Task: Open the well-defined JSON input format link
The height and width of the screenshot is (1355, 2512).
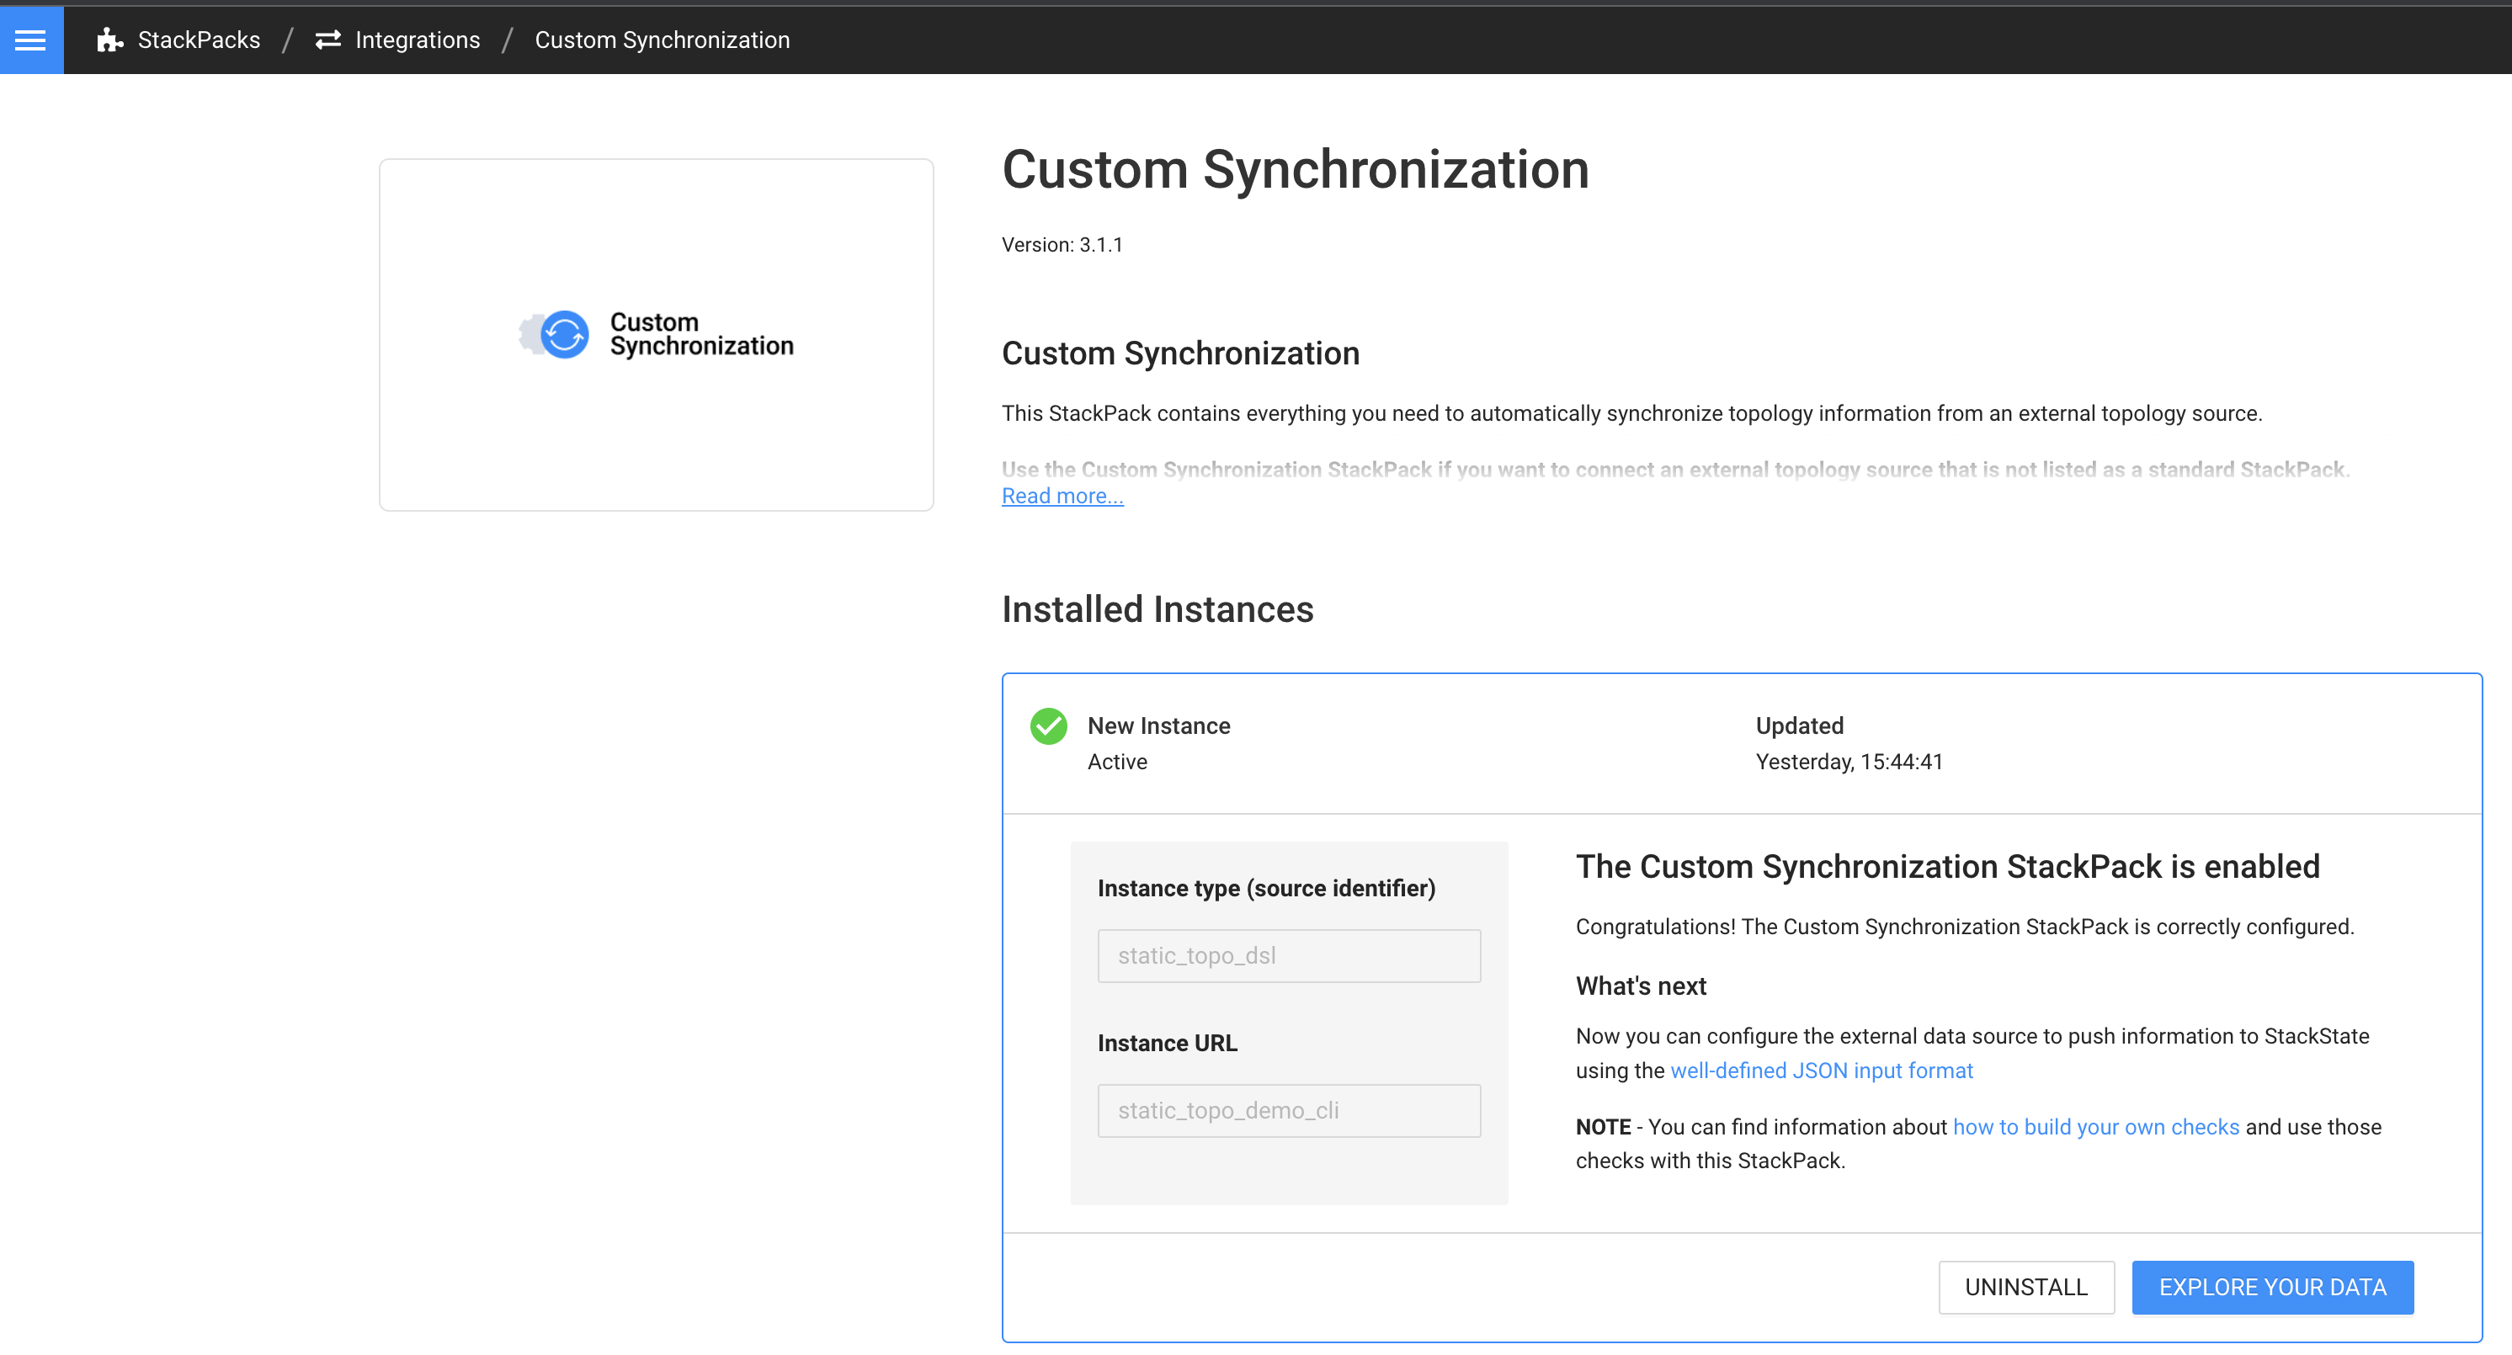Action: tap(1822, 1071)
